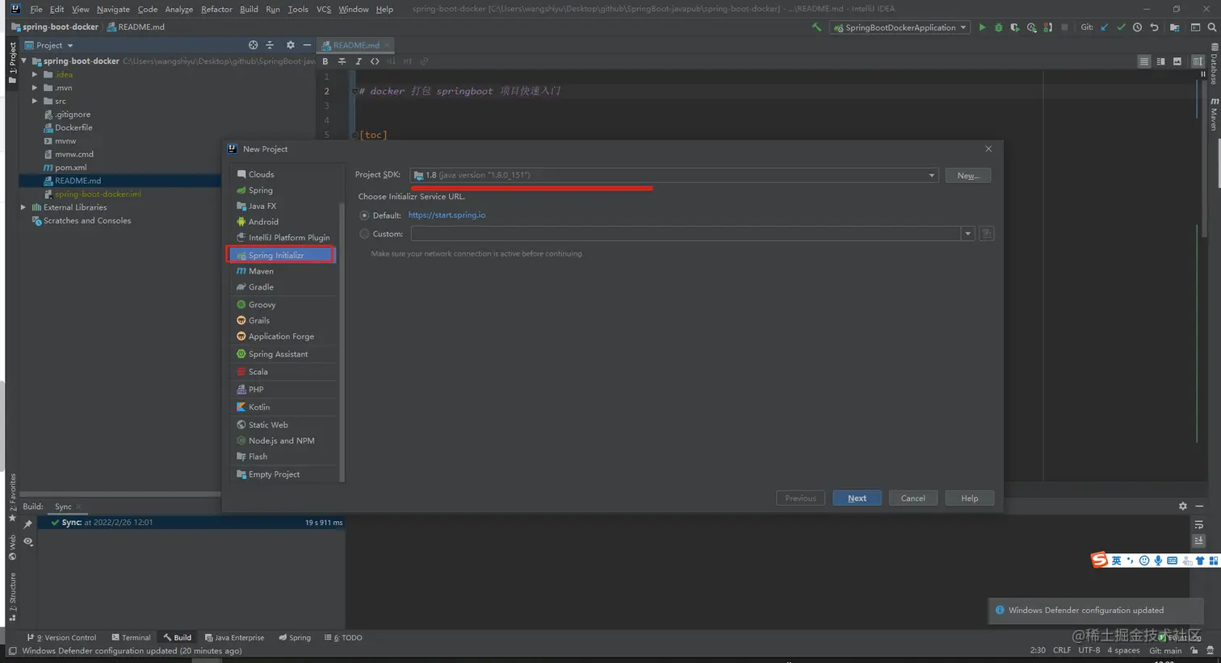Screen dimensions: 1221x663
Task: Expand the .idea folder
Action: (35, 74)
